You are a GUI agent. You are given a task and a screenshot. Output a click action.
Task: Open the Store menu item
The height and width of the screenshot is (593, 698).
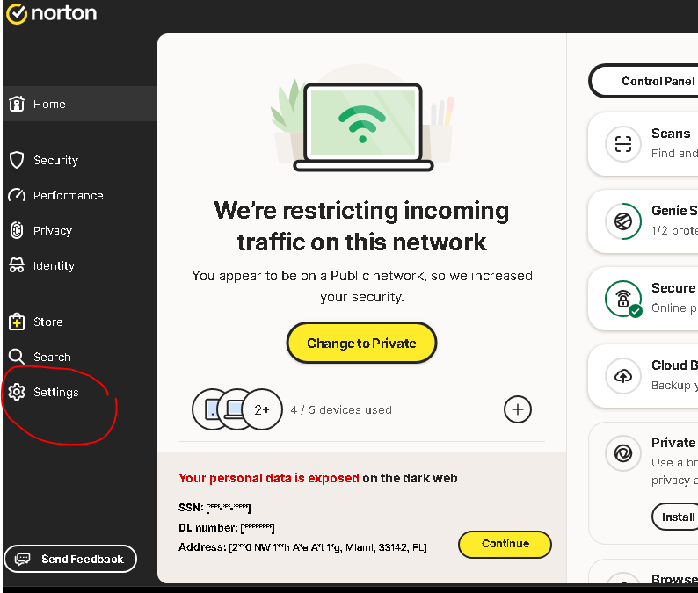47,322
